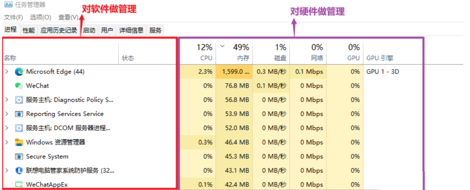Expand the Windows 资源管理器 row
470x190 pixels.
7,142
